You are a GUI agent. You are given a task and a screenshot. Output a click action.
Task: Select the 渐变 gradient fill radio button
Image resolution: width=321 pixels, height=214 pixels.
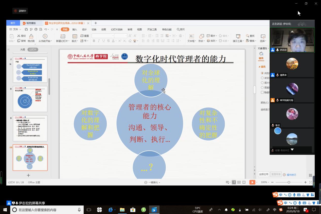(262, 78)
